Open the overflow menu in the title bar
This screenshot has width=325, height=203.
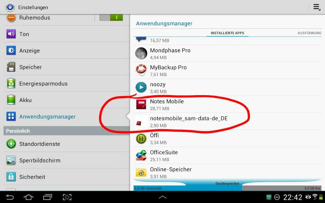pos(316,7)
